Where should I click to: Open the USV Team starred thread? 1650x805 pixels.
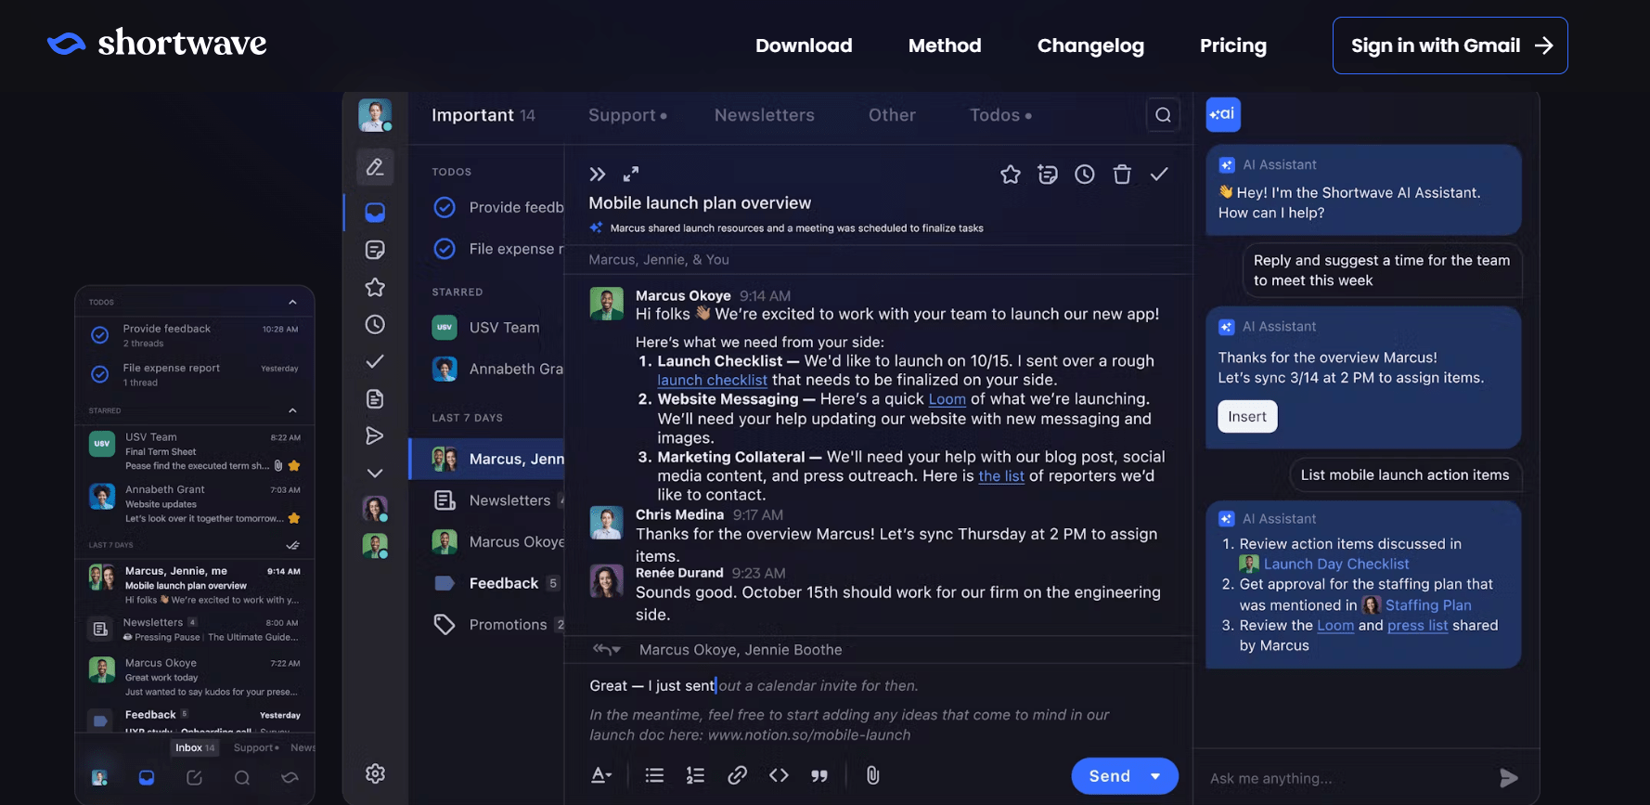click(486, 328)
